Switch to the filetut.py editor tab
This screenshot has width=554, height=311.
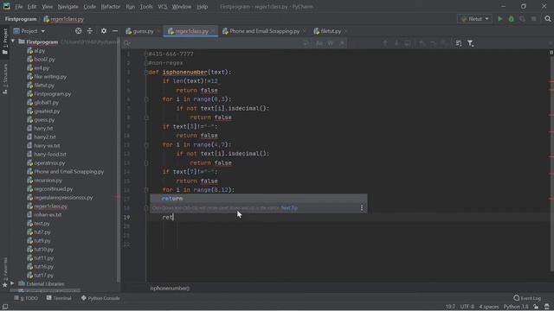coord(331,31)
